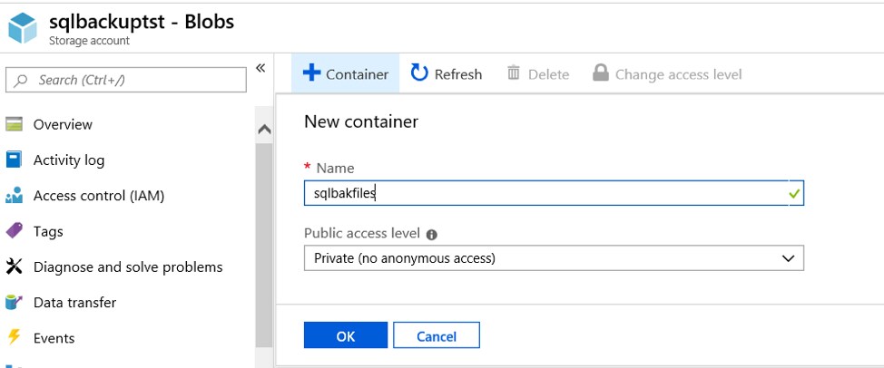Click the info icon beside Public access level

click(432, 235)
